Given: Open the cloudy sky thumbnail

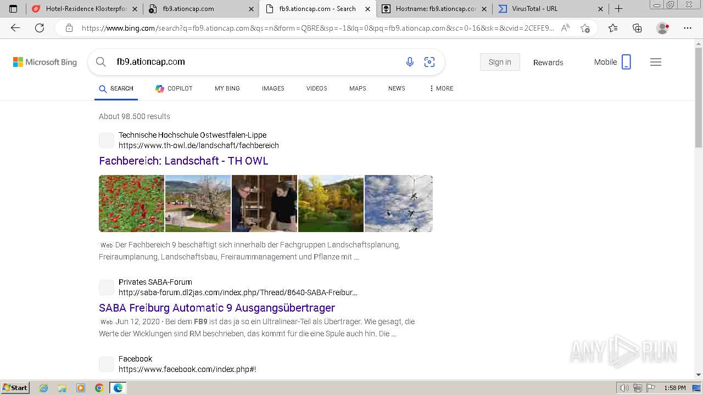Looking at the screenshot, I should pyautogui.click(x=399, y=204).
